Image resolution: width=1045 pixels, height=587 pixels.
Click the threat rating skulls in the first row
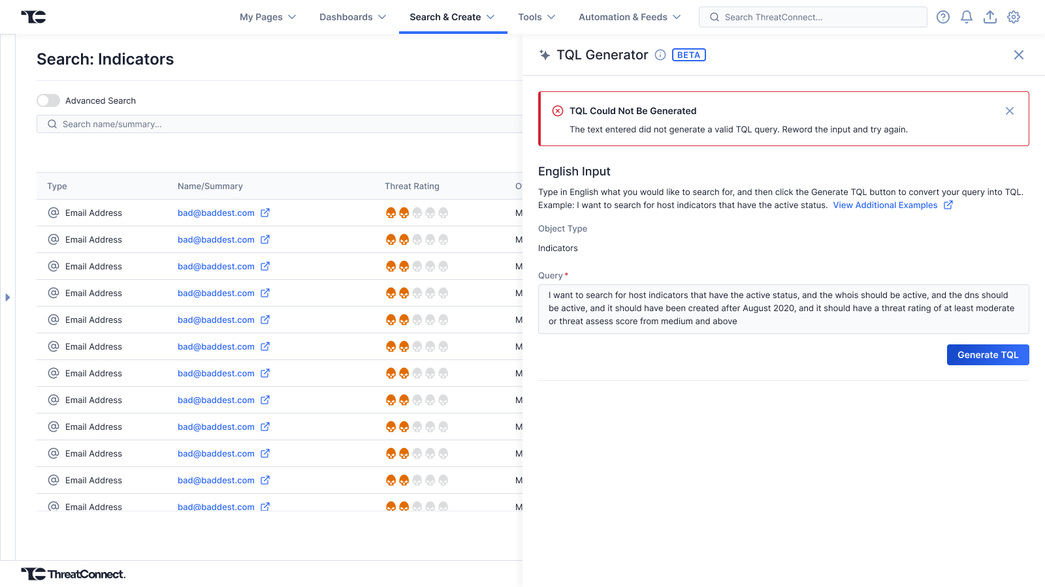pos(417,213)
